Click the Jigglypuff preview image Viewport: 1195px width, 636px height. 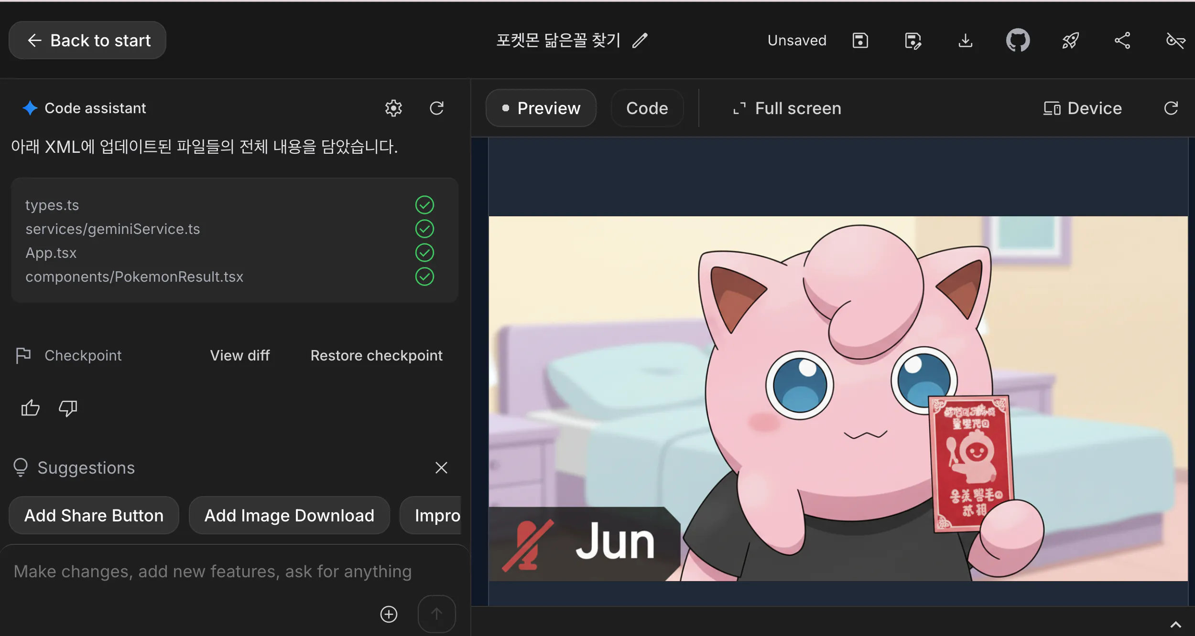[x=838, y=399]
